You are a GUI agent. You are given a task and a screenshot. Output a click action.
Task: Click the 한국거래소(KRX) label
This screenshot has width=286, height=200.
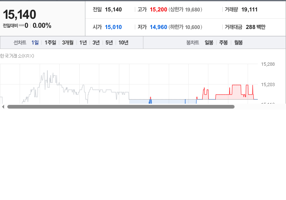17,56
